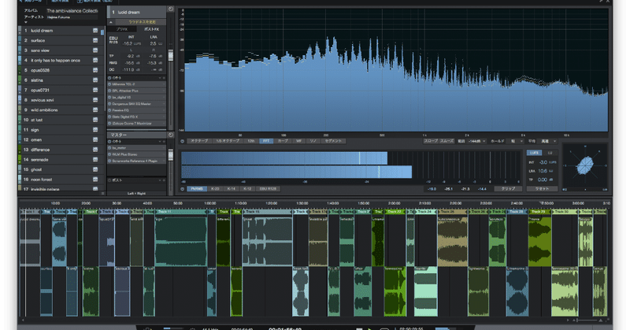The height and width of the screenshot is (330, 630).
Task: Open the track options icon for it only has to happen once
Action: click(95, 61)
